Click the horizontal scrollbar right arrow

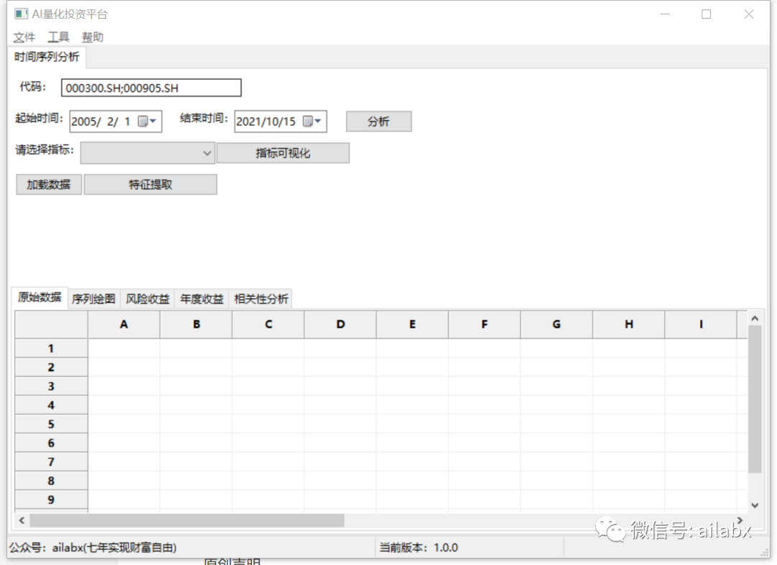(x=740, y=520)
